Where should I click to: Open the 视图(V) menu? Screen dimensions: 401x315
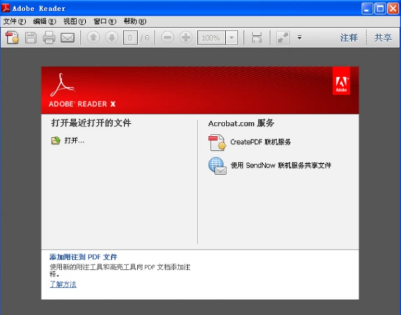tap(75, 21)
